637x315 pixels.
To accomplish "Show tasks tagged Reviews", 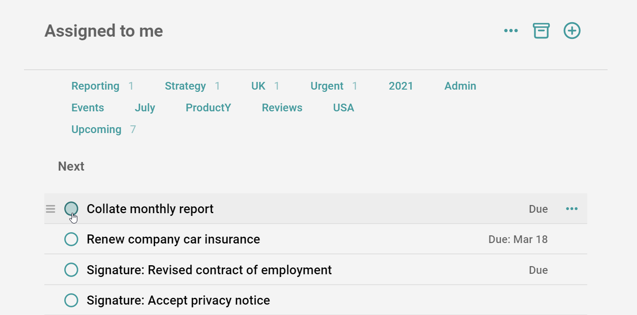I will 282,108.
